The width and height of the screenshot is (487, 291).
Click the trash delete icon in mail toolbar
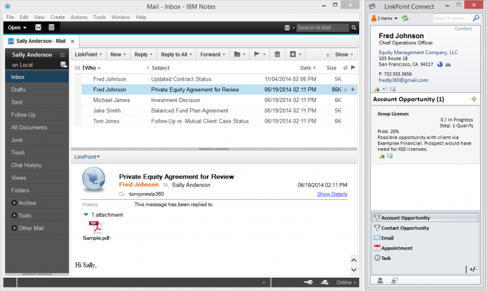point(278,54)
